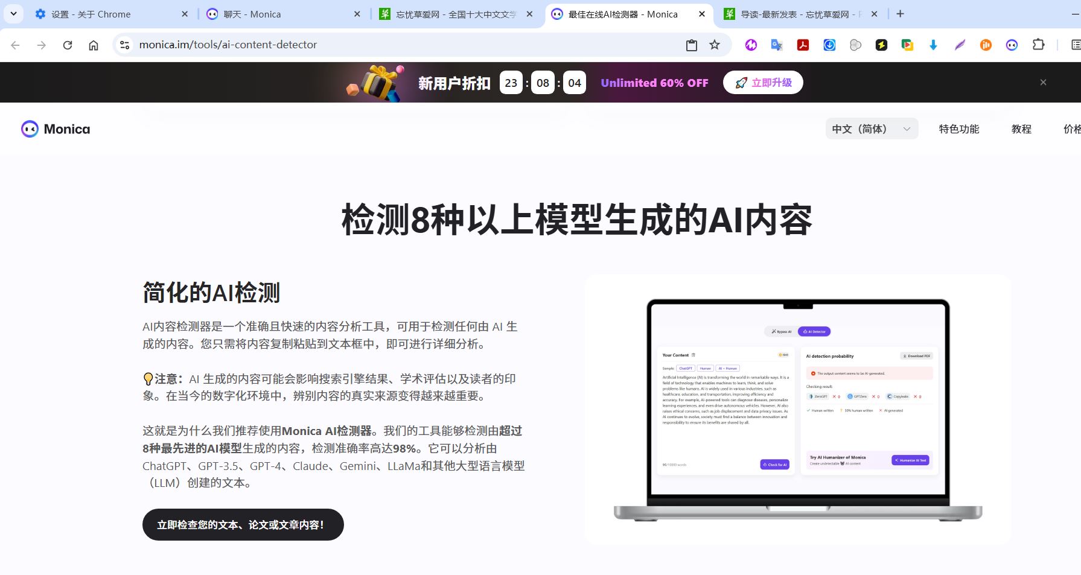Open the colorful video play extension
Image resolution: width=1081 pixels, height=575 pixels.
pyautogui.click(x=907, y=45)
